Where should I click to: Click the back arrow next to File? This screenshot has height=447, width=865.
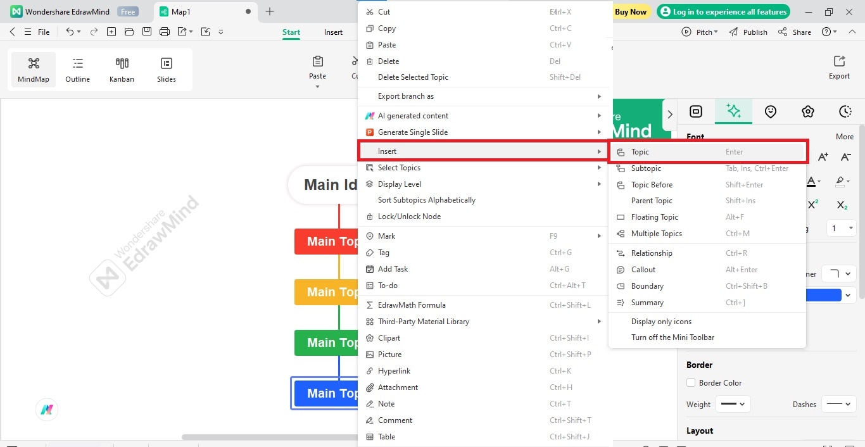pos(13,32)
